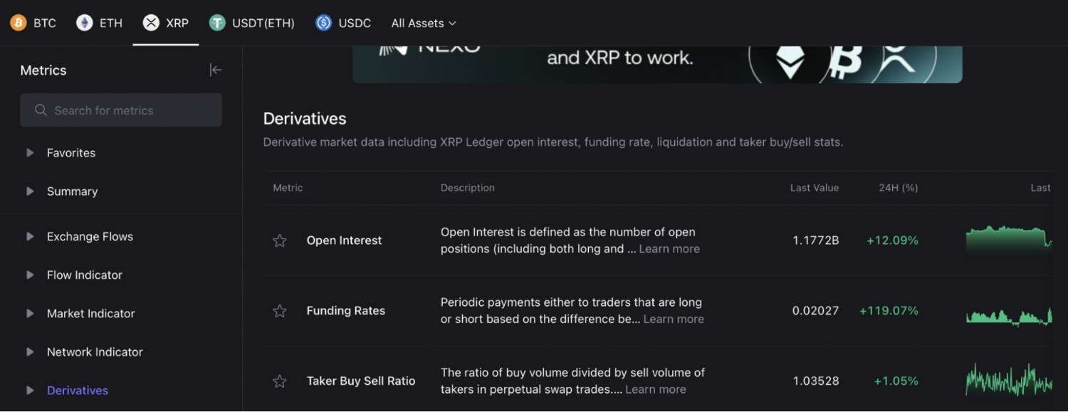Image resolution: width=1068 pixels, height=412 pixels.
Task: Expand the Exchange Flows category
Action: point(30,236)
